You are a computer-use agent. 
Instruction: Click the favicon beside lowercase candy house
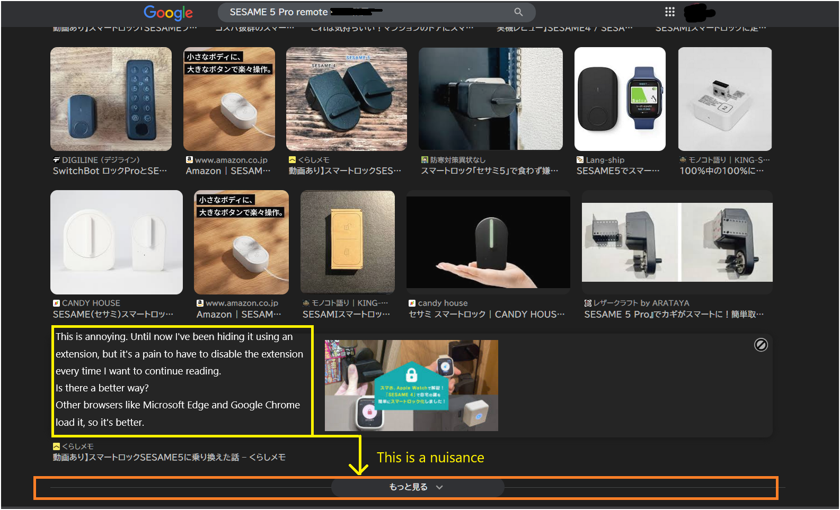(x=412, y=303)
